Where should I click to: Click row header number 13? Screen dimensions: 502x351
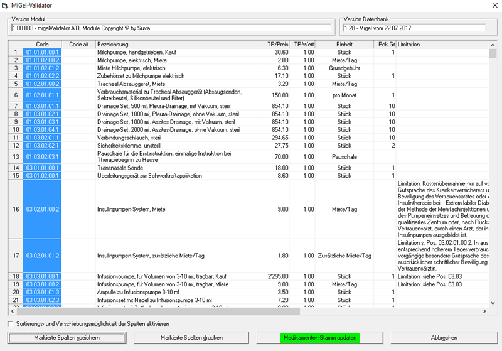[16, 157]
